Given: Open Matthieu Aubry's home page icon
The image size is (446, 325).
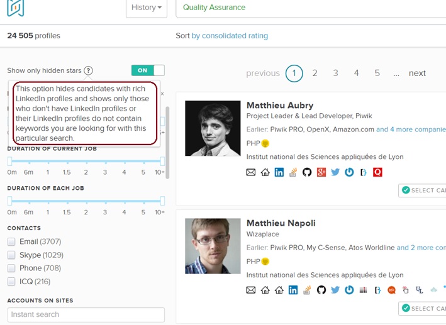Looking at the screenshot, I should tap(265, 172).
